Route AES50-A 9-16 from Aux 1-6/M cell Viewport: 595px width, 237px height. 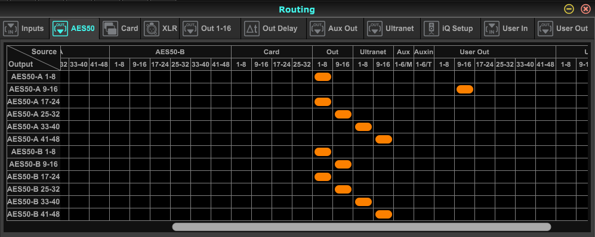[x=404, y=89]
